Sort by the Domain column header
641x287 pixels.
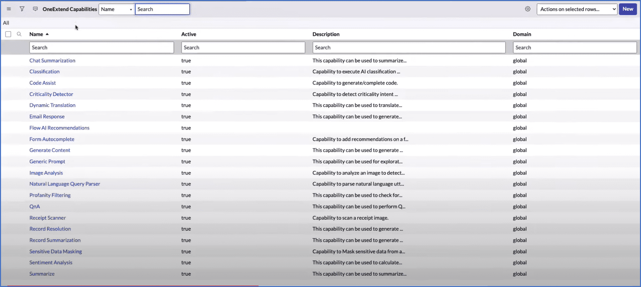[522, 34]
